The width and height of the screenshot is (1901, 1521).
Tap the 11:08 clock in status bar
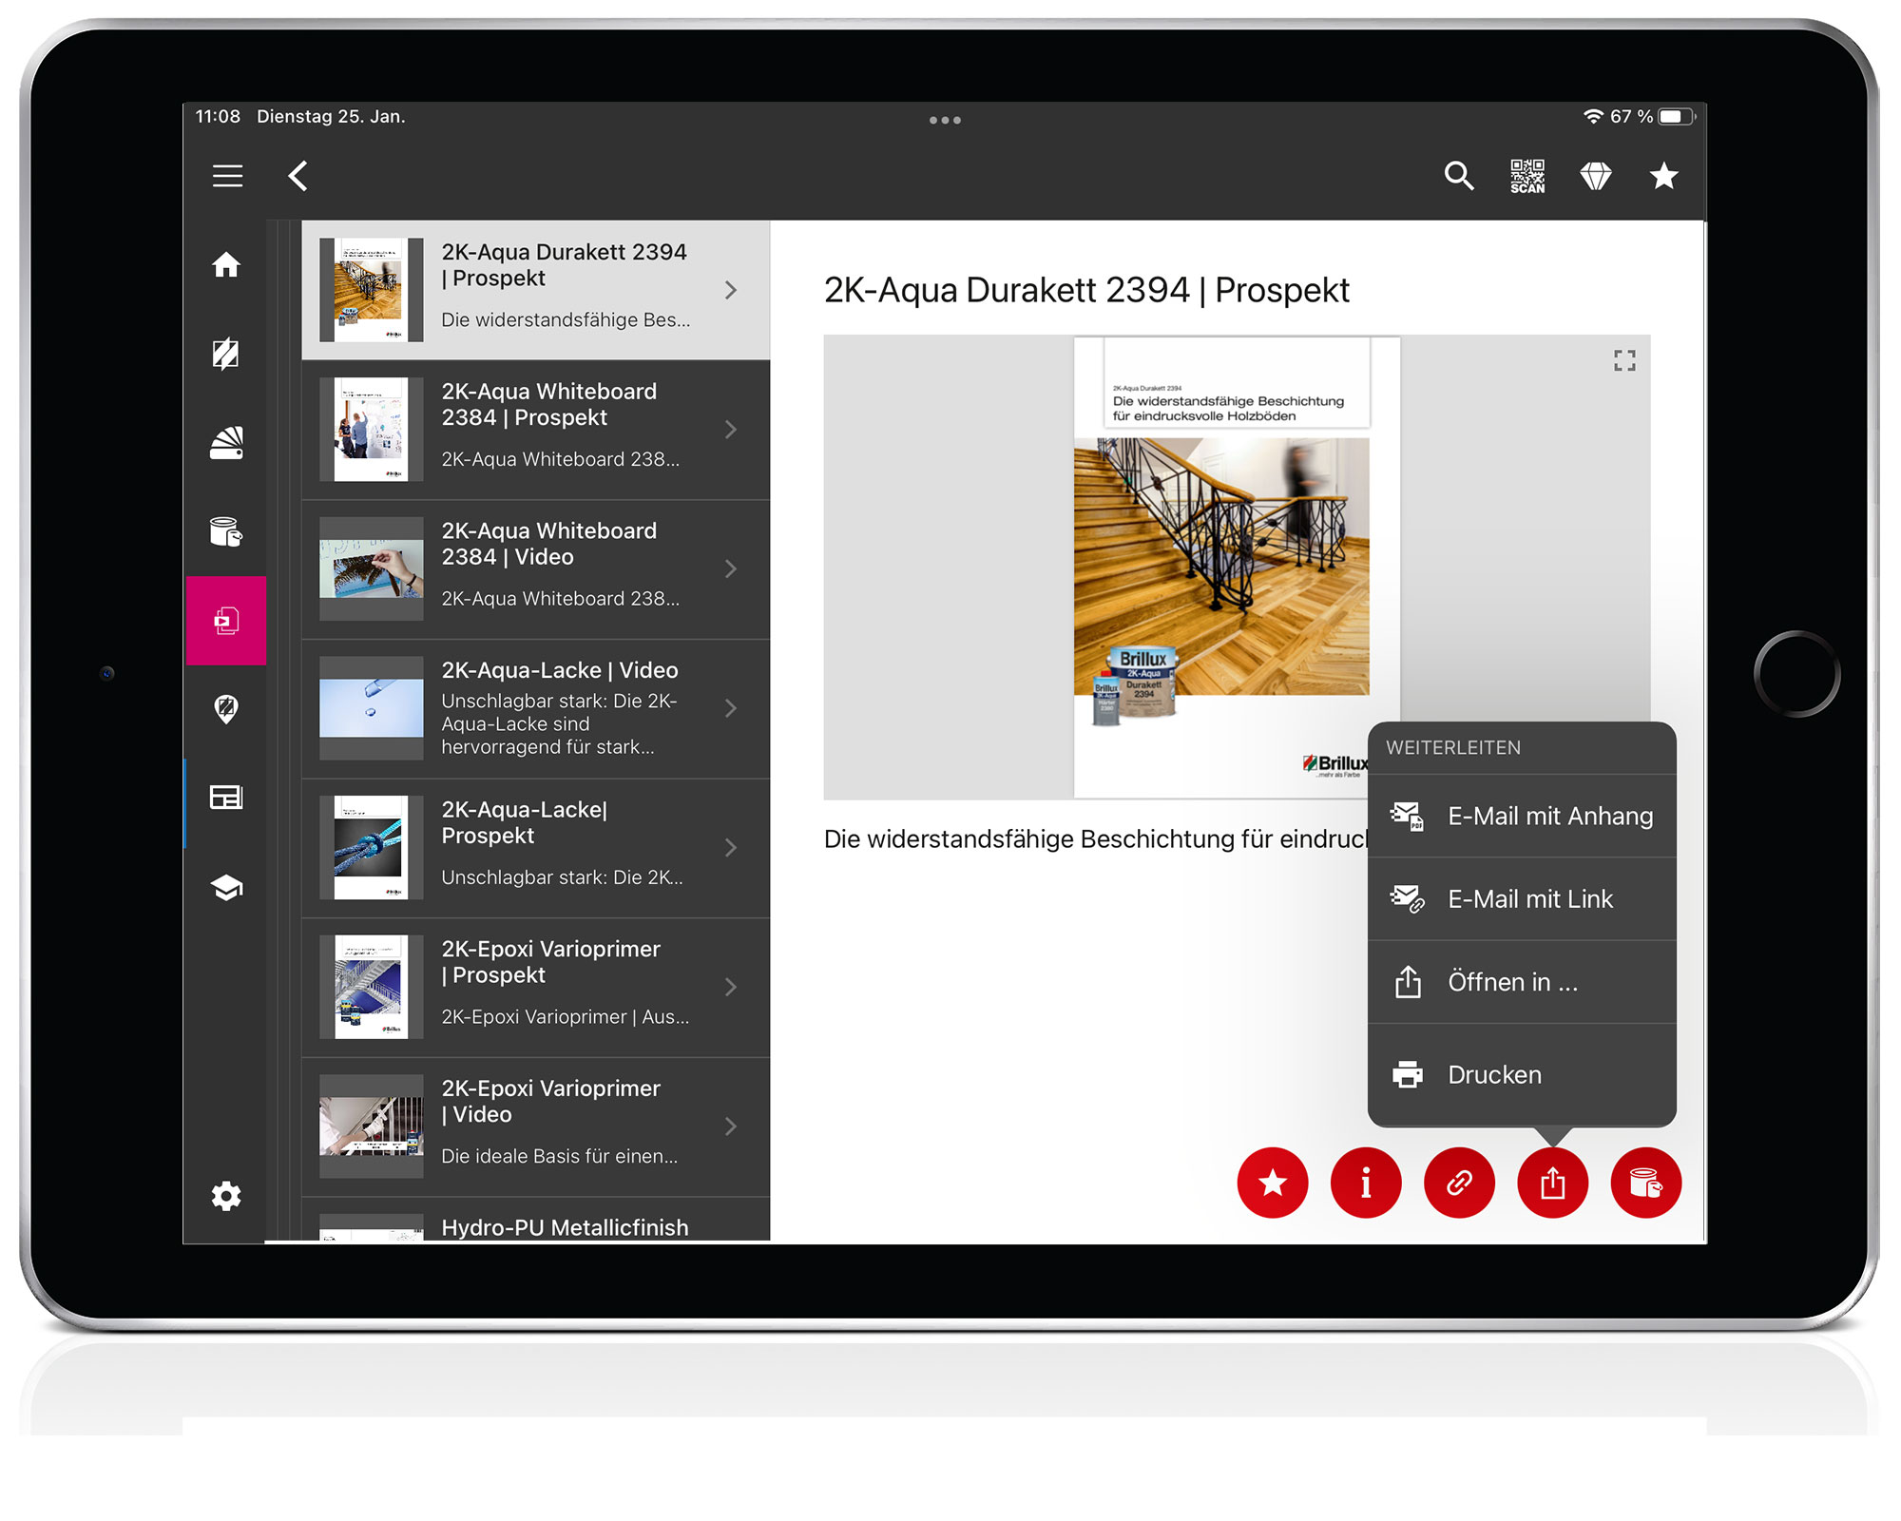218,116
